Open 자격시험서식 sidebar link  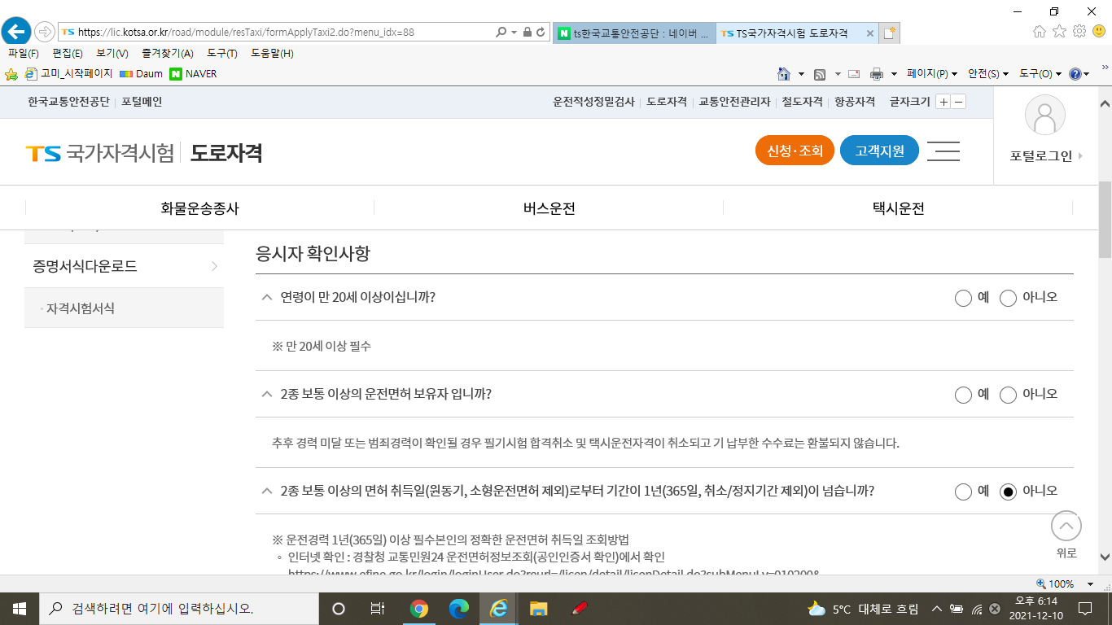[81, 308]
